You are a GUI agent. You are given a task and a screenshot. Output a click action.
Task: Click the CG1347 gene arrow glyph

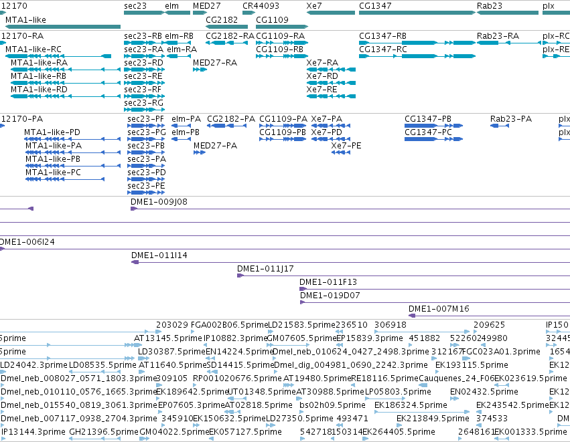coord(417,13)
